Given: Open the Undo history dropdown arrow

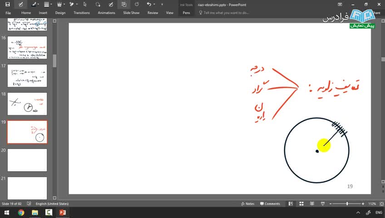Looking at the screenshot, I should [154, 5].
